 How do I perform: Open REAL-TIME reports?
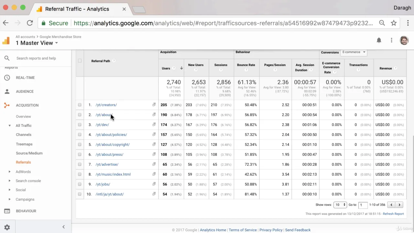(x=25, y=78)
